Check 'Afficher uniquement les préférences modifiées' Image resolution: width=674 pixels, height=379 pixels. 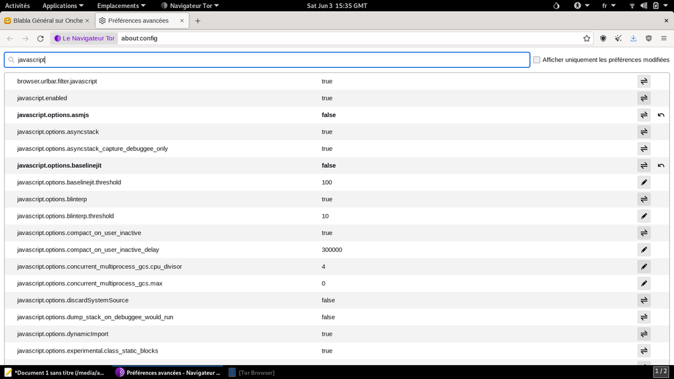coord(537,60)
